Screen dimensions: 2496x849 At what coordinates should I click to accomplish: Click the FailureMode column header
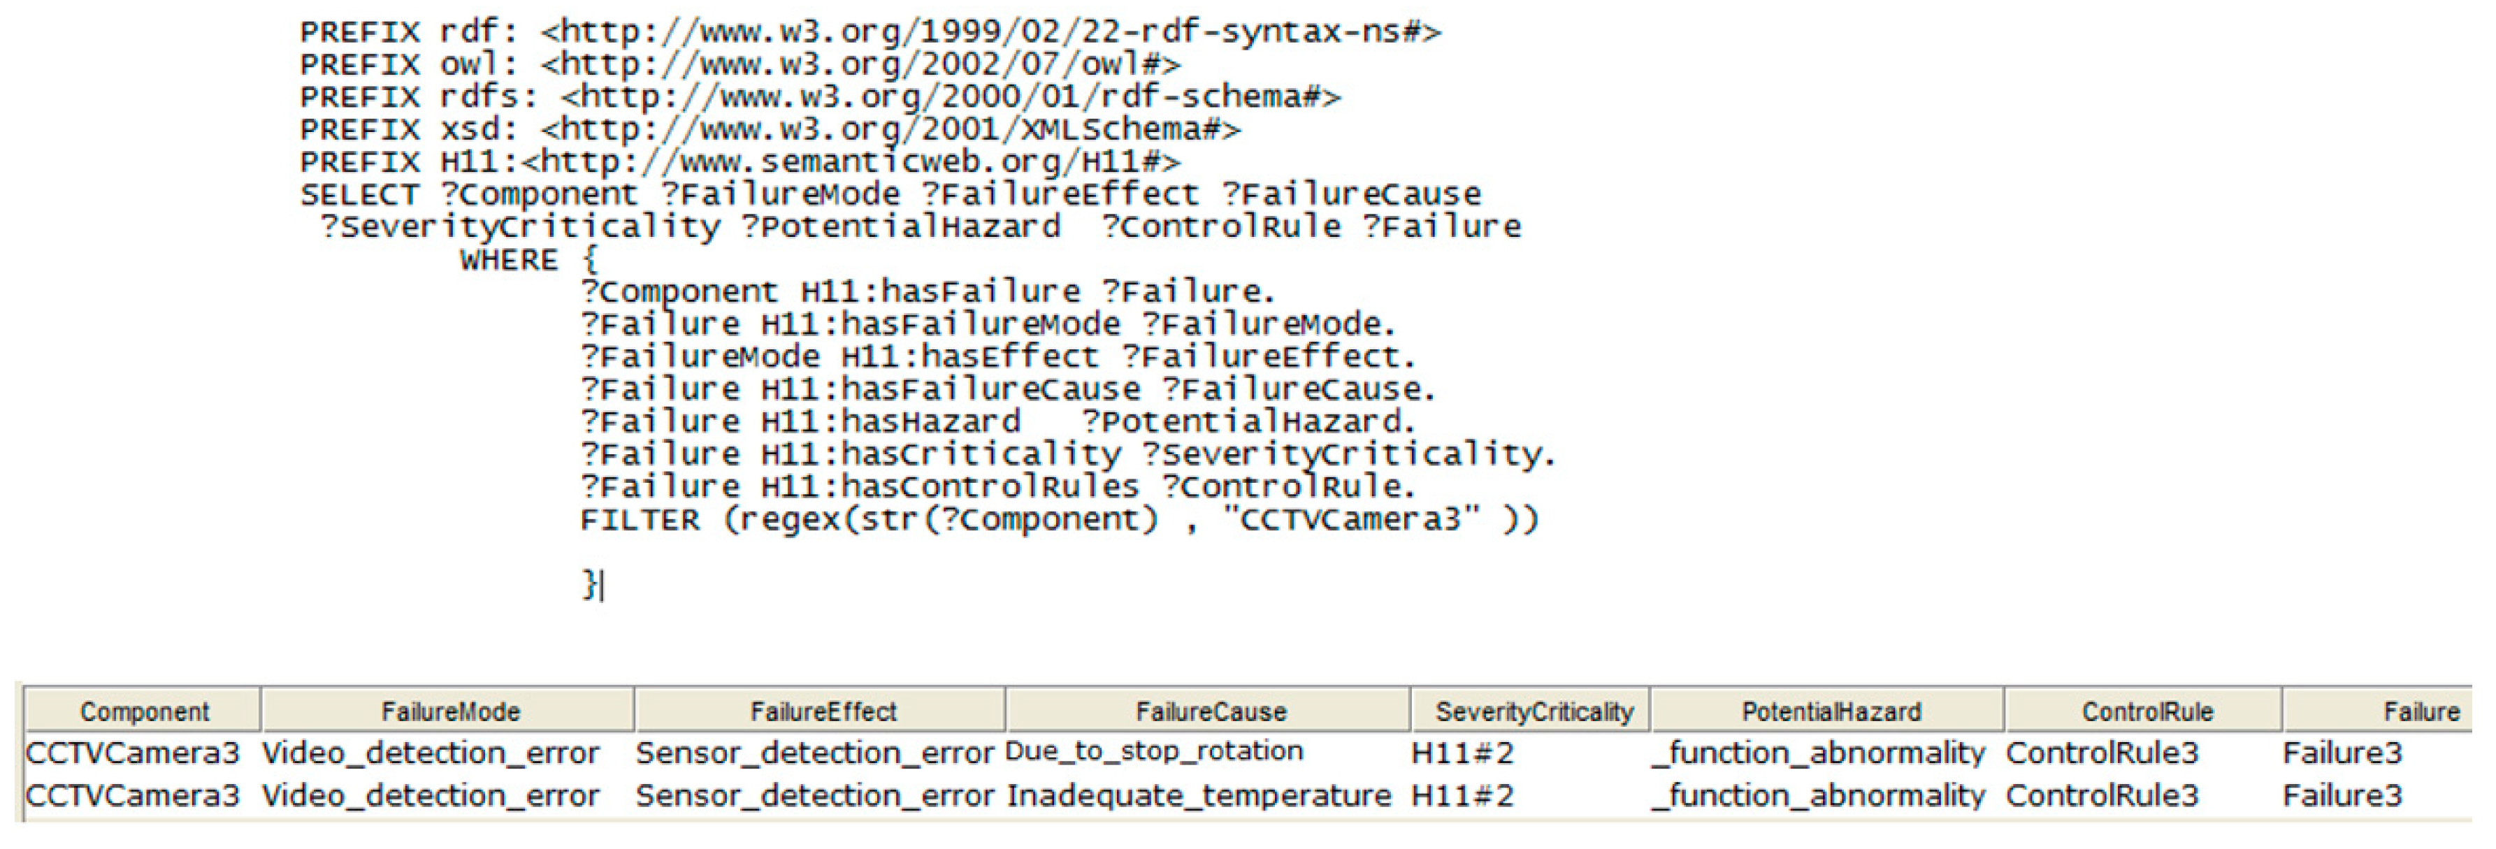pos(449,711)
